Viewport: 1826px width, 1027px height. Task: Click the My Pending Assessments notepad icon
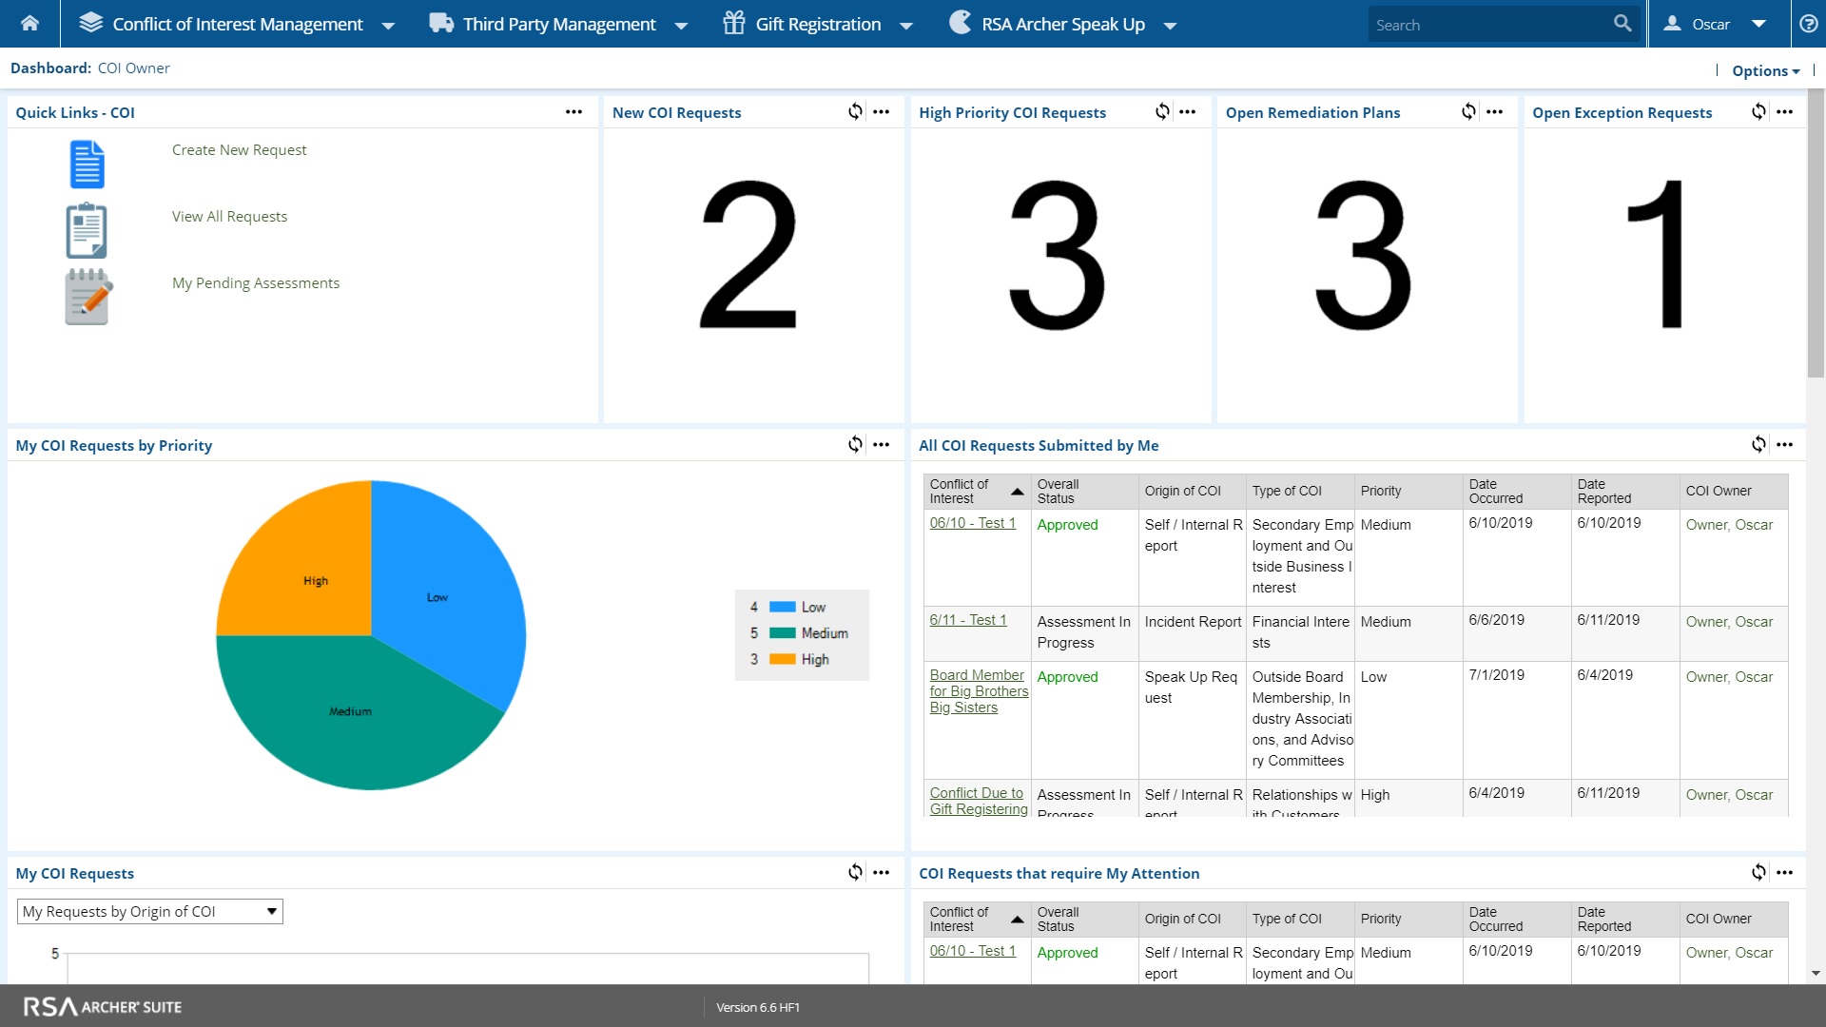point(87,298)
